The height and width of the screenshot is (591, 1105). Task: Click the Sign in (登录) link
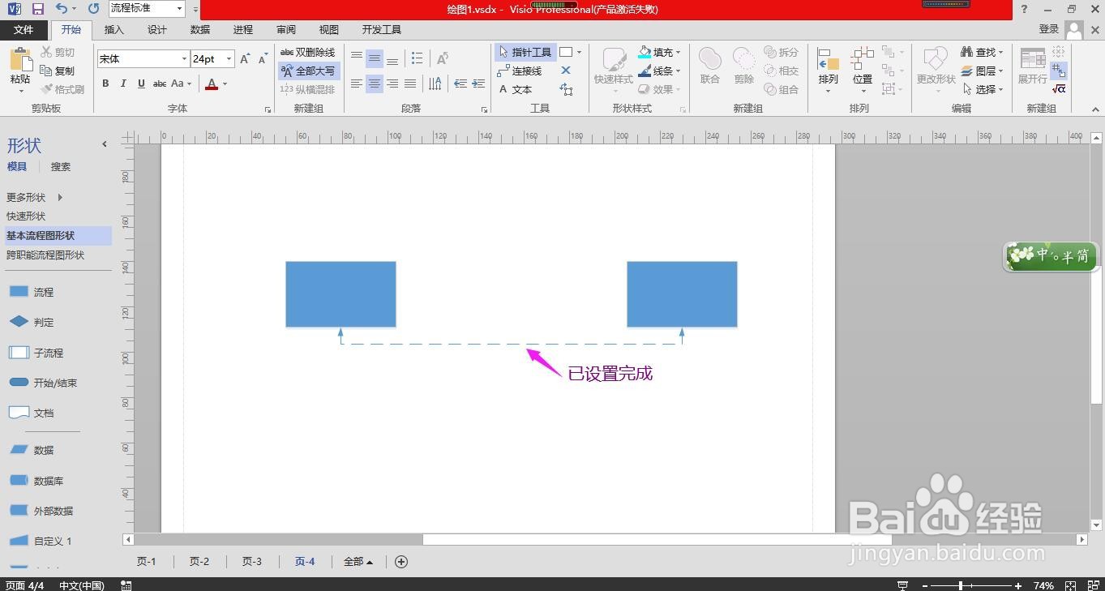(x=1049, y=29)
